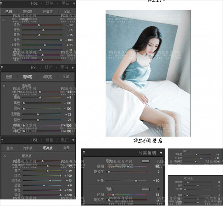The image size is (223, 206).
Task: Click luminance 洋红 slider handle at +100
Action: coord(61,195)
